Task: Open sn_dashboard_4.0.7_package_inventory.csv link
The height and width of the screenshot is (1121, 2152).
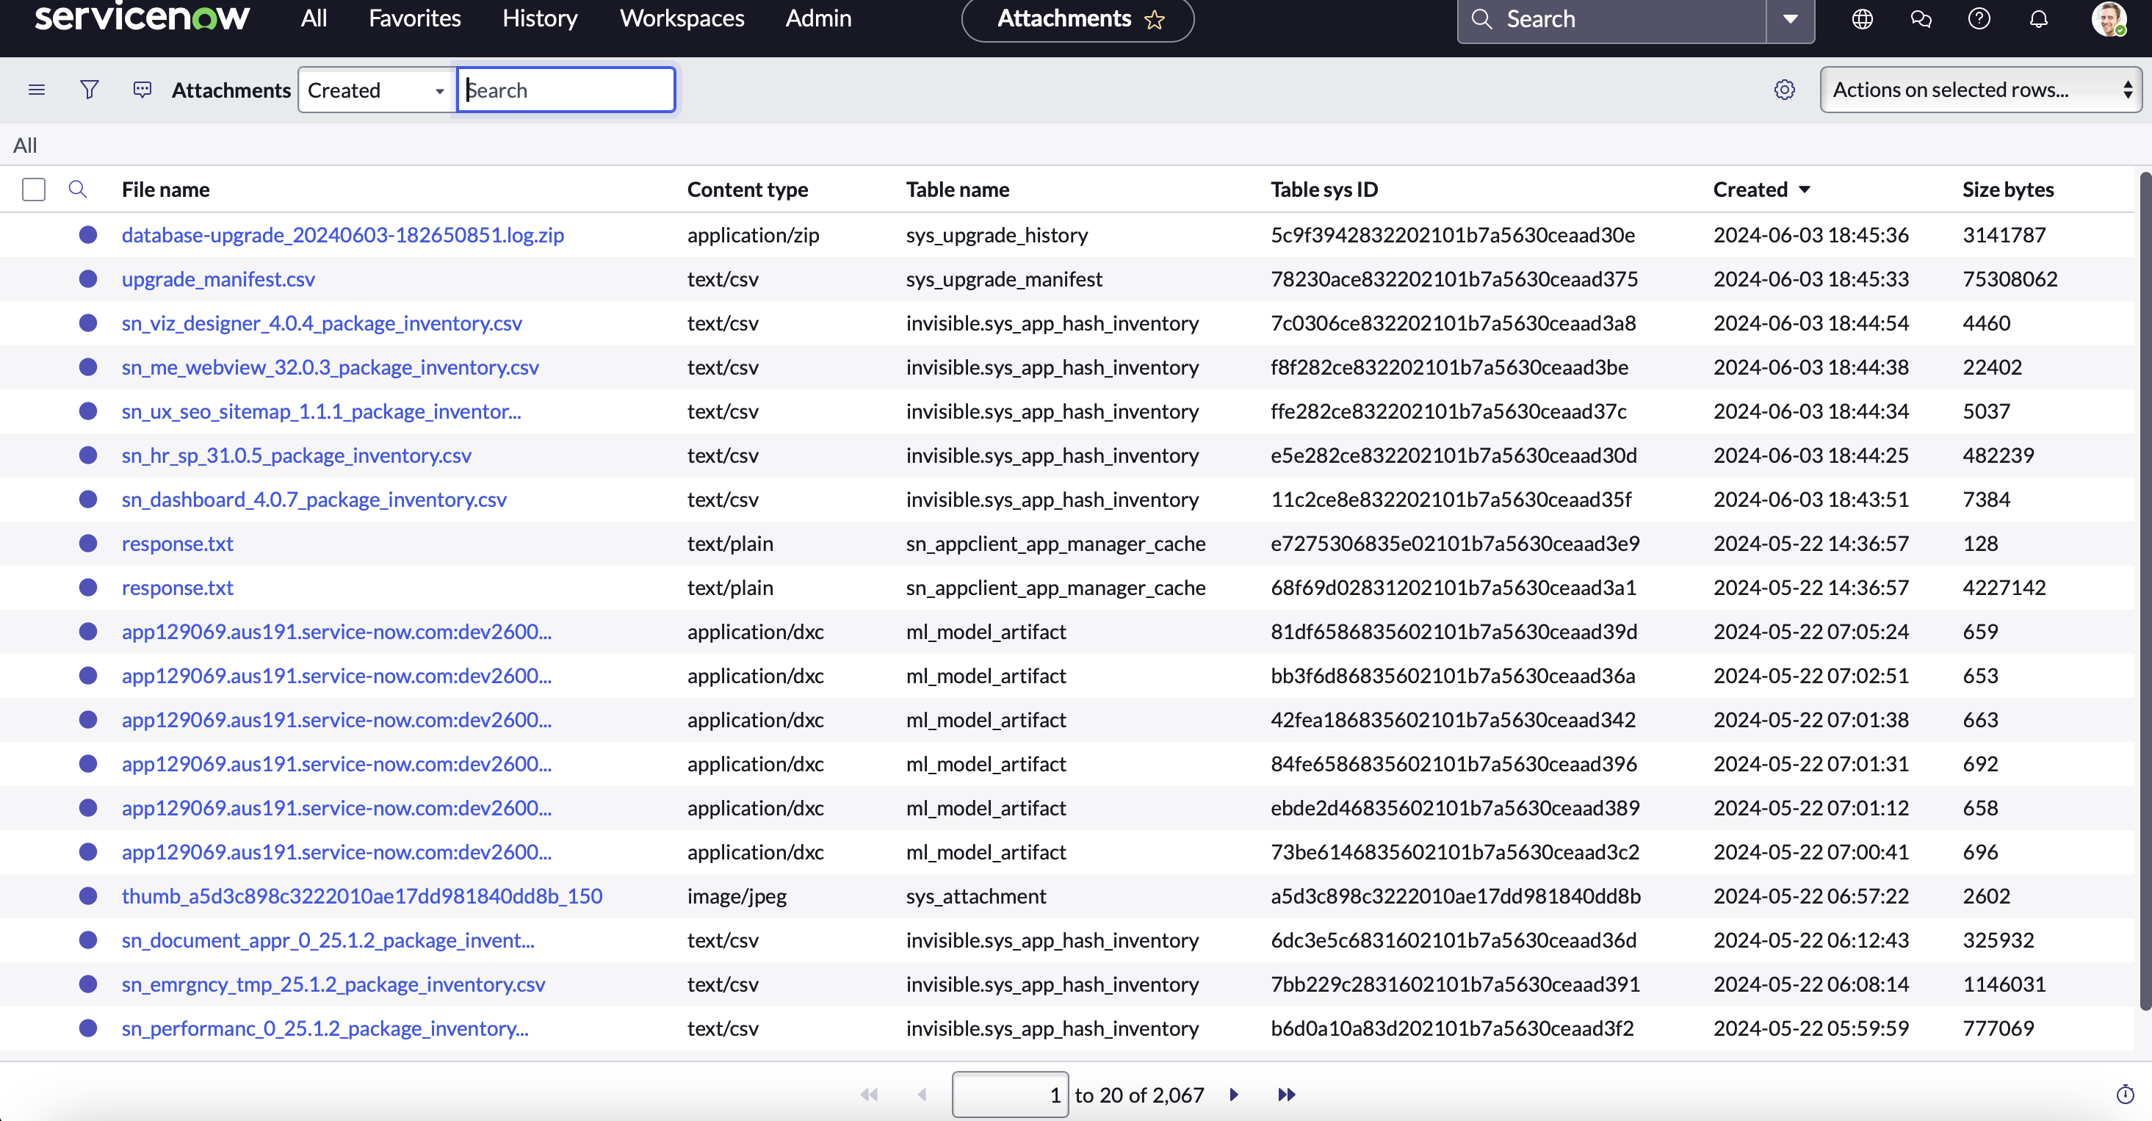Action: click(x=314, y=500)
